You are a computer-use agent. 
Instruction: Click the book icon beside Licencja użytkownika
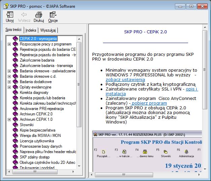tap(15, 141)
